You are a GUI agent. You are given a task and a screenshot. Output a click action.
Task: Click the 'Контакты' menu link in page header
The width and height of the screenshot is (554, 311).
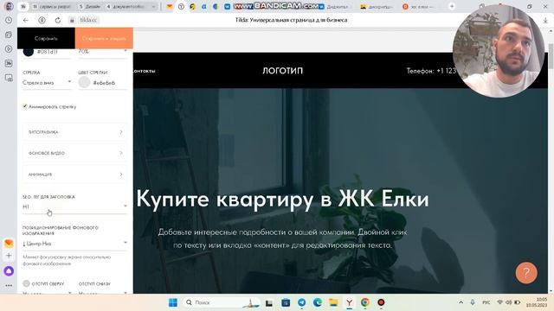[145, 71]
